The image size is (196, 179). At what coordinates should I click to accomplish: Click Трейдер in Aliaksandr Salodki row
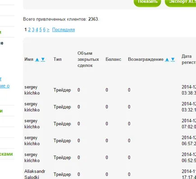click(x=62, y=174)
